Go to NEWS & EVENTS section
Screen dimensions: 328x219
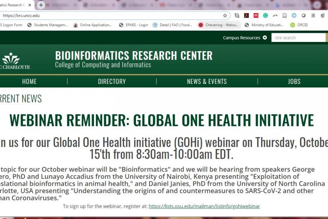[207, 81]
